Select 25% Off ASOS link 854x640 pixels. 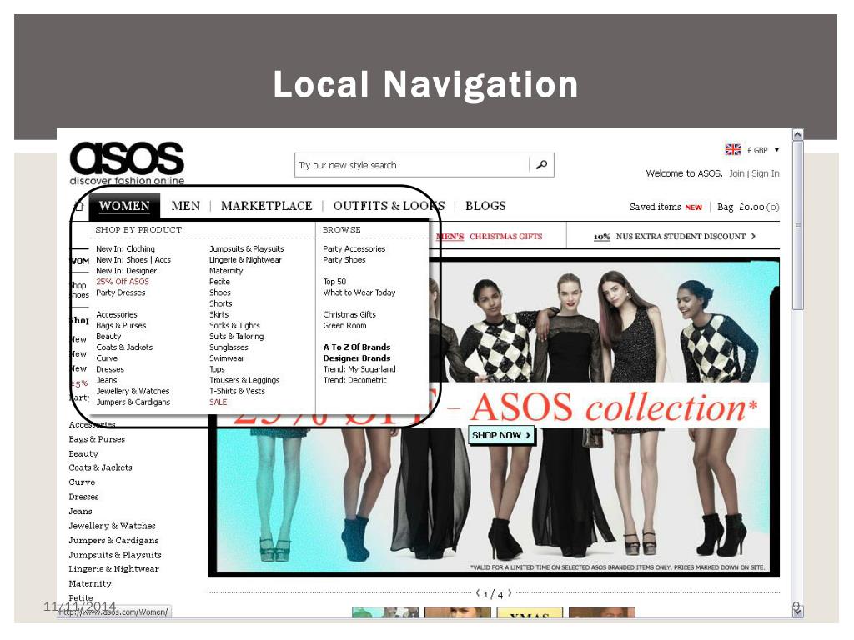123,282
